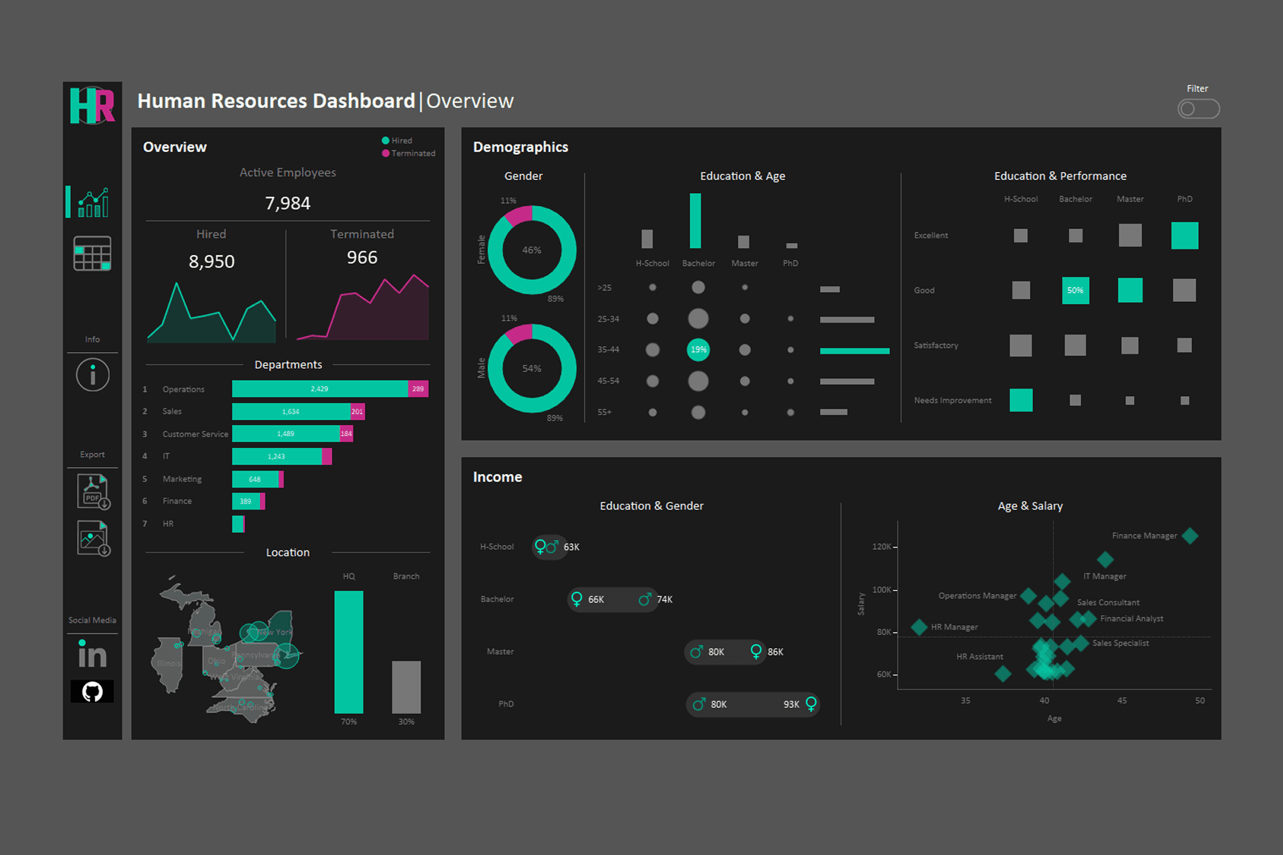Click the Info circle icon
The width and height of the screenshot is (1283, 855).
pyautogui.click(x=92, y=375)
